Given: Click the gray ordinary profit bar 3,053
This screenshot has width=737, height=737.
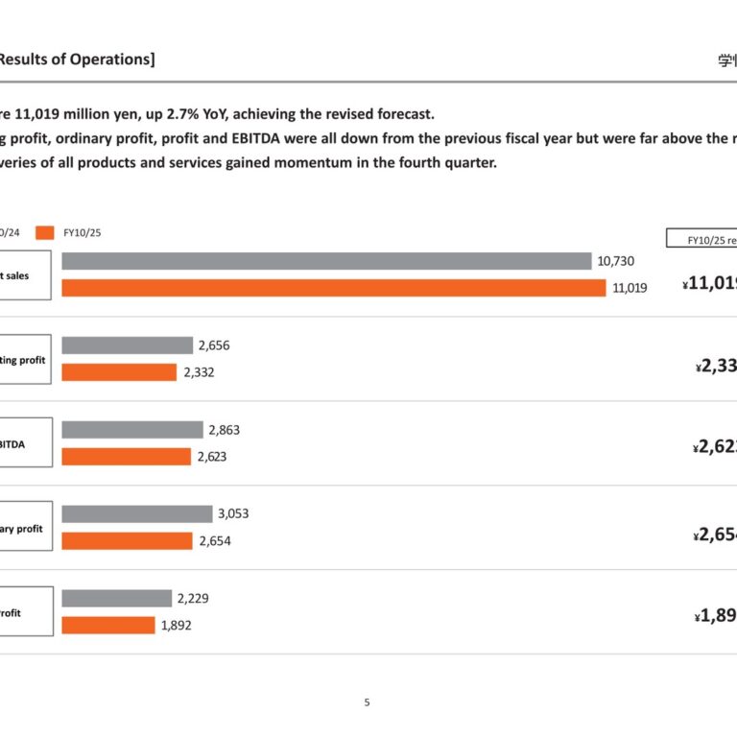Looking at the screenshot, I should 137,513.
